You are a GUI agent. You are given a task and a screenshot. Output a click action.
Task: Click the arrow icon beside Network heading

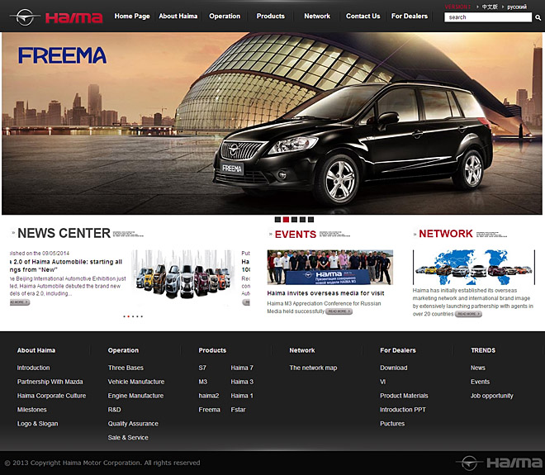point(415,235)
